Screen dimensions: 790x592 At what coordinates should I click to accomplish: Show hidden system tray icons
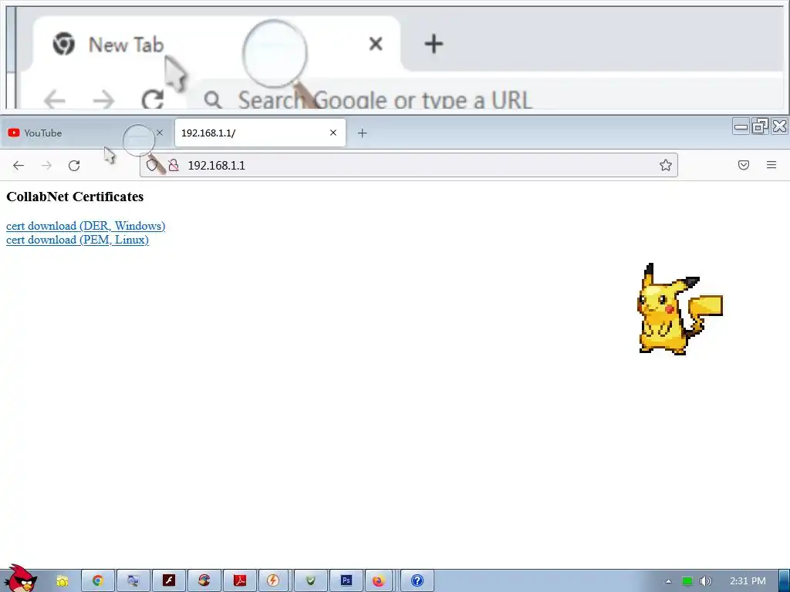click(669, 581)
